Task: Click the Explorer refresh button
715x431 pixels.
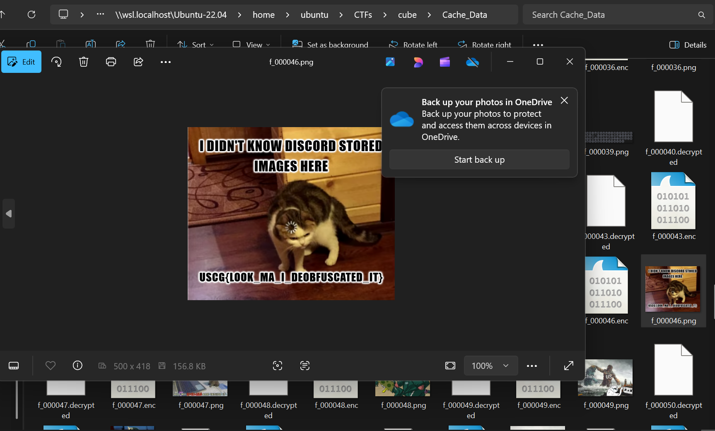Action: point(31,14)
